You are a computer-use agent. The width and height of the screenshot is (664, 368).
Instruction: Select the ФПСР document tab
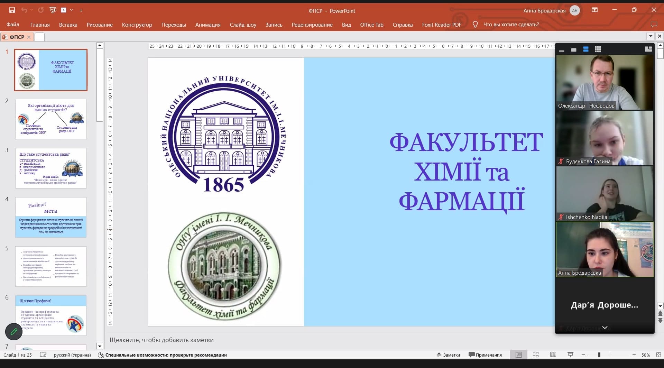[x=17, y=37]
